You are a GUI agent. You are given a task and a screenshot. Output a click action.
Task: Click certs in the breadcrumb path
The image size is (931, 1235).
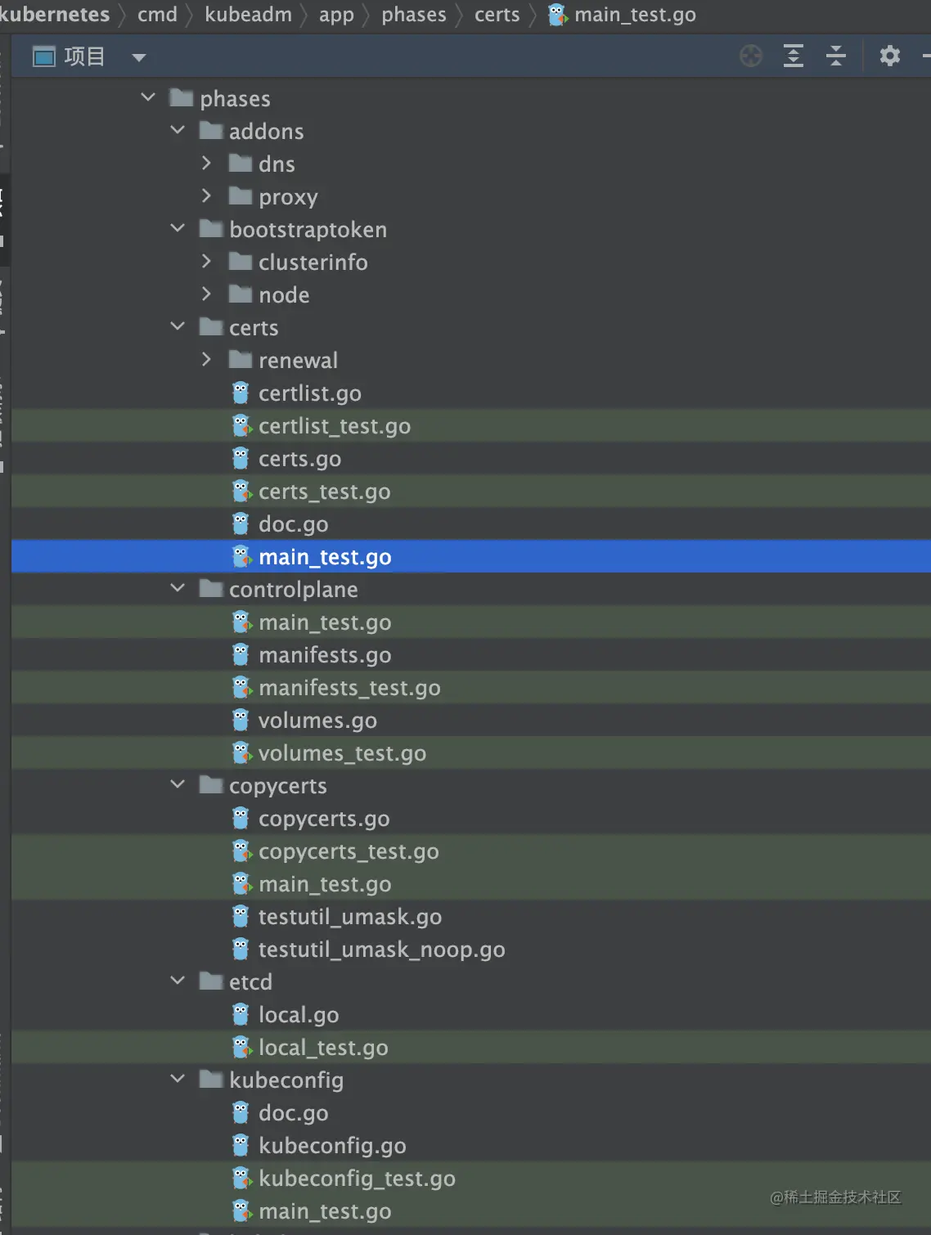[x=497, y=15]
